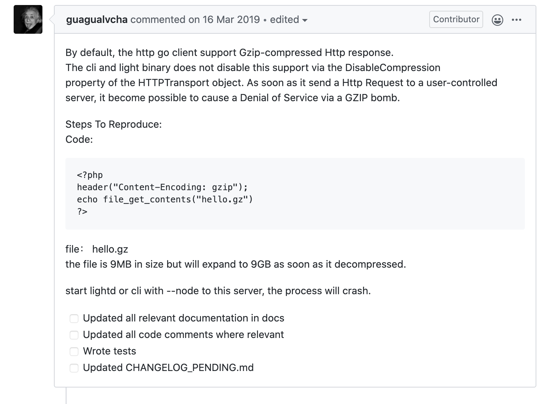
Task: Open the guagualvcha username profile link
Action: pos(97,19)
